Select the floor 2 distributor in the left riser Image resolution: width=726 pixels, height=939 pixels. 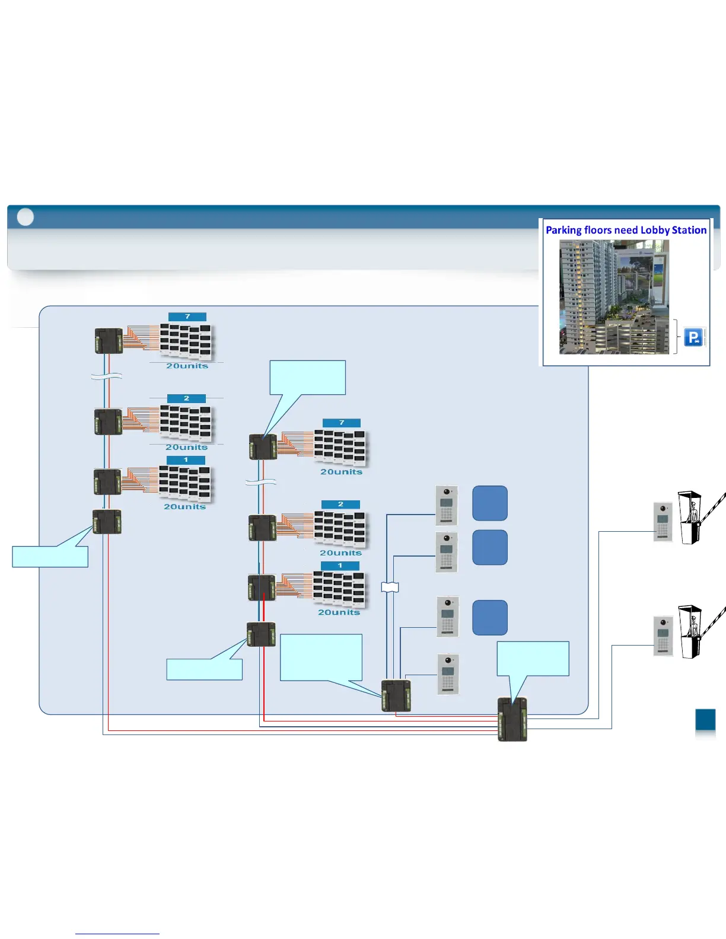pyautogui.click(x=109, y=421)
